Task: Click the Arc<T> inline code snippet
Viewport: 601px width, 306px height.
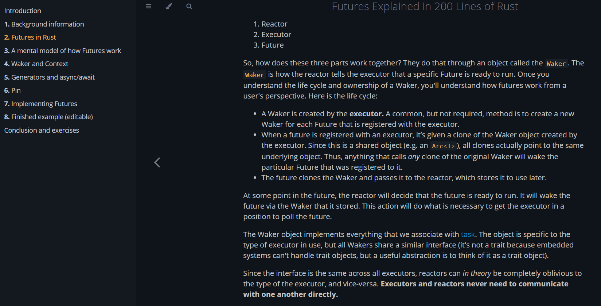Action: [443, 146]
